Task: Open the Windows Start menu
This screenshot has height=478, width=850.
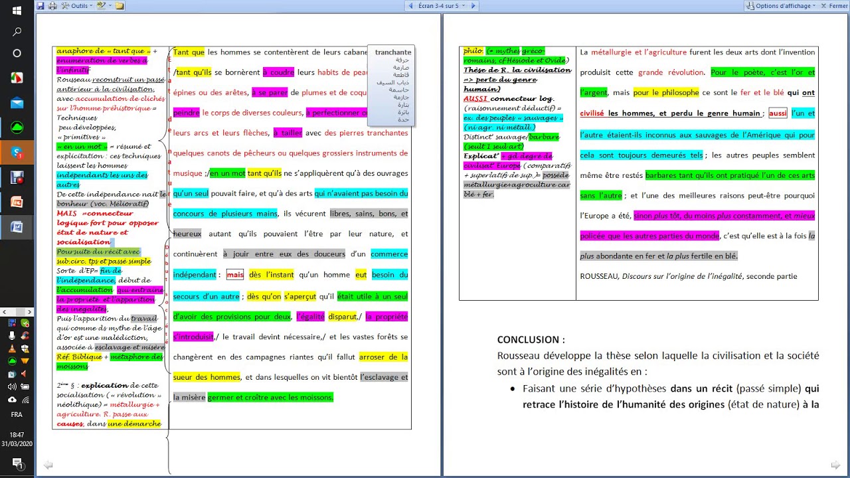Action: coord(17,11)
